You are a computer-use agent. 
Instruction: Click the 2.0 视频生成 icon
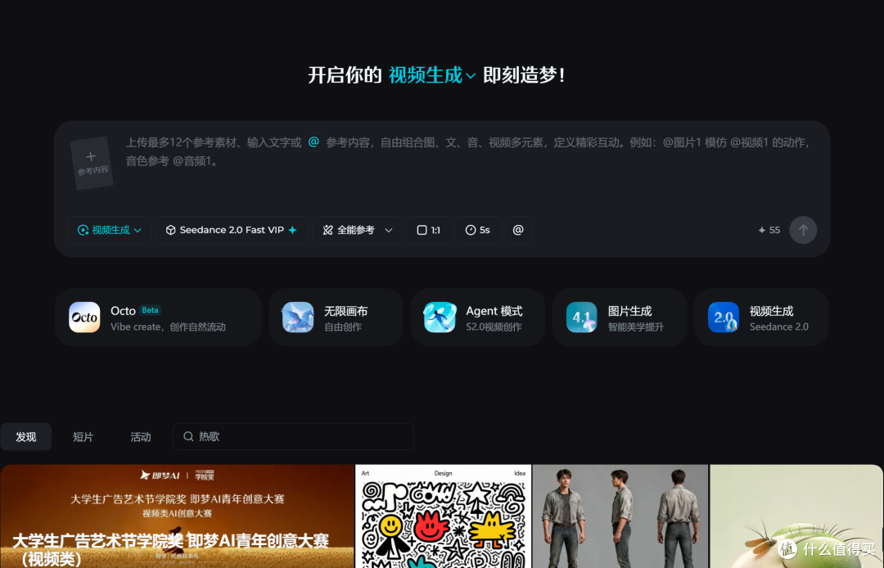pyautogui.click(x=724, y=318)
